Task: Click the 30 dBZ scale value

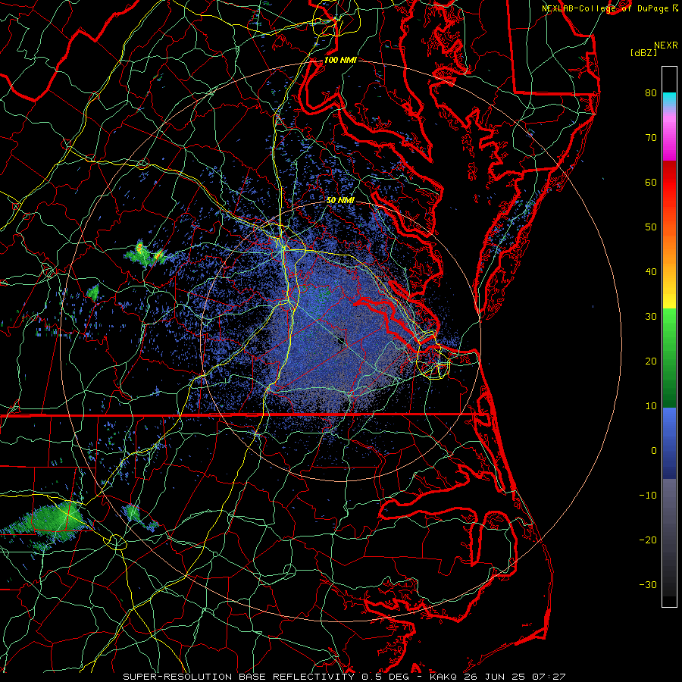Action: tap(651, 316)
